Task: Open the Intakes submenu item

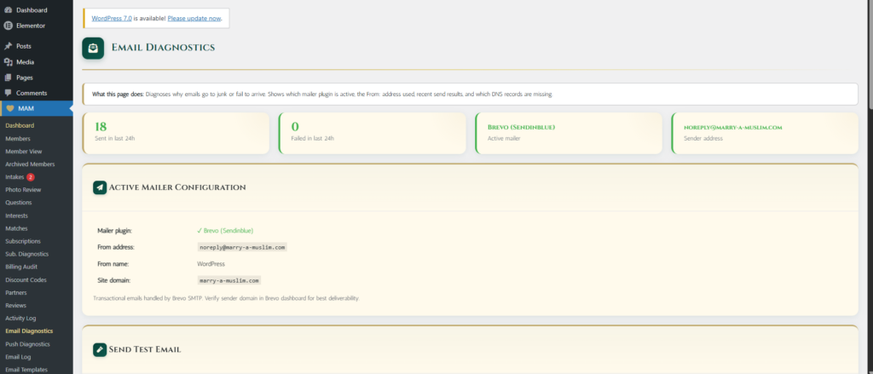Action: tap(14, 177)
